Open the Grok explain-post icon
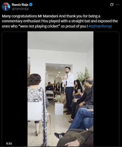The width and height of the screenshot is (122, 147). click(x=112, y=4)
